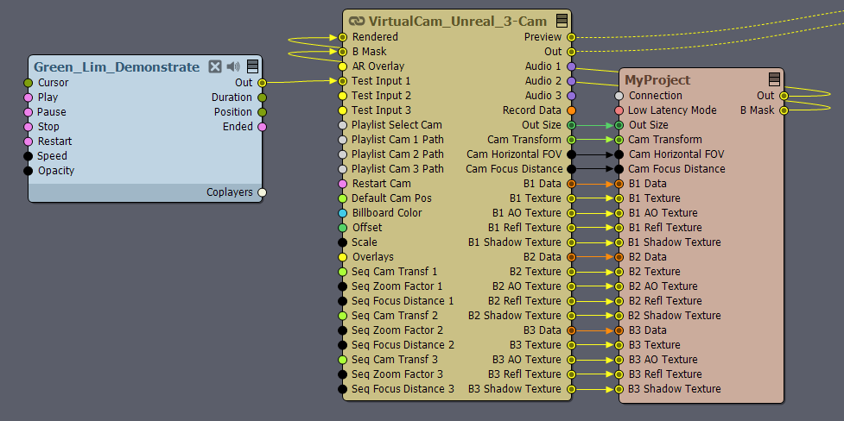844x421 pixels.
Task: Click the Restart Cam input pin
Action: click(342, 184)
